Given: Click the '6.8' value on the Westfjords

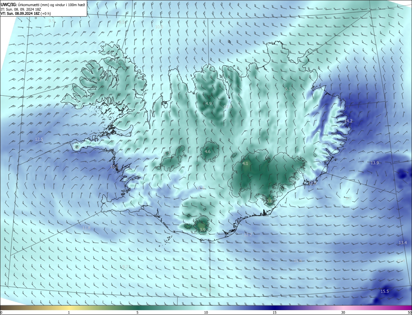Looking at the screenshot, I should pos(98,80).
